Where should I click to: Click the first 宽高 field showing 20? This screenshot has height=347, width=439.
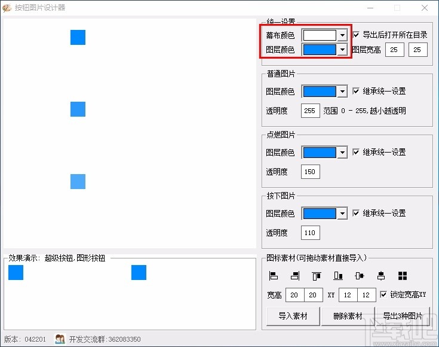[295, 295]
